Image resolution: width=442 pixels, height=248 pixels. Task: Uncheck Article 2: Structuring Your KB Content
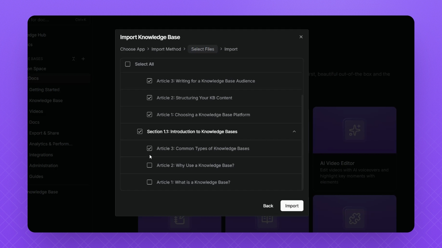click(x=149, y=97)
